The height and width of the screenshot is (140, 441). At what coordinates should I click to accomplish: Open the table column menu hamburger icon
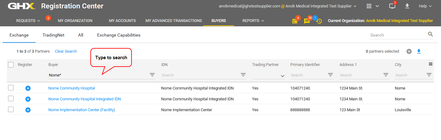(x=430, y=64)
